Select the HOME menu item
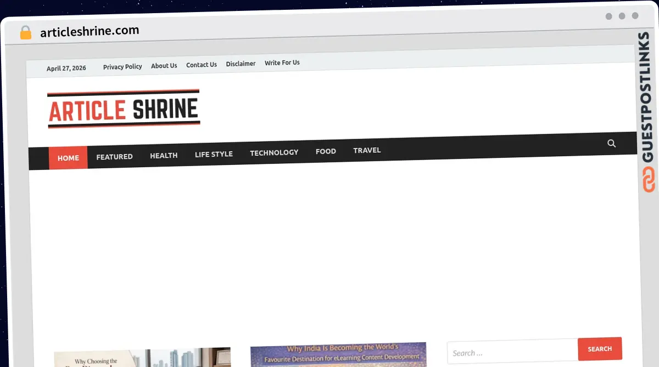Screen dimensions: 659x367 pos(68,158)
